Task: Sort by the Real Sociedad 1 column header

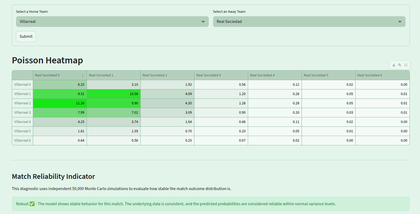Action: (x=113, y=75)
